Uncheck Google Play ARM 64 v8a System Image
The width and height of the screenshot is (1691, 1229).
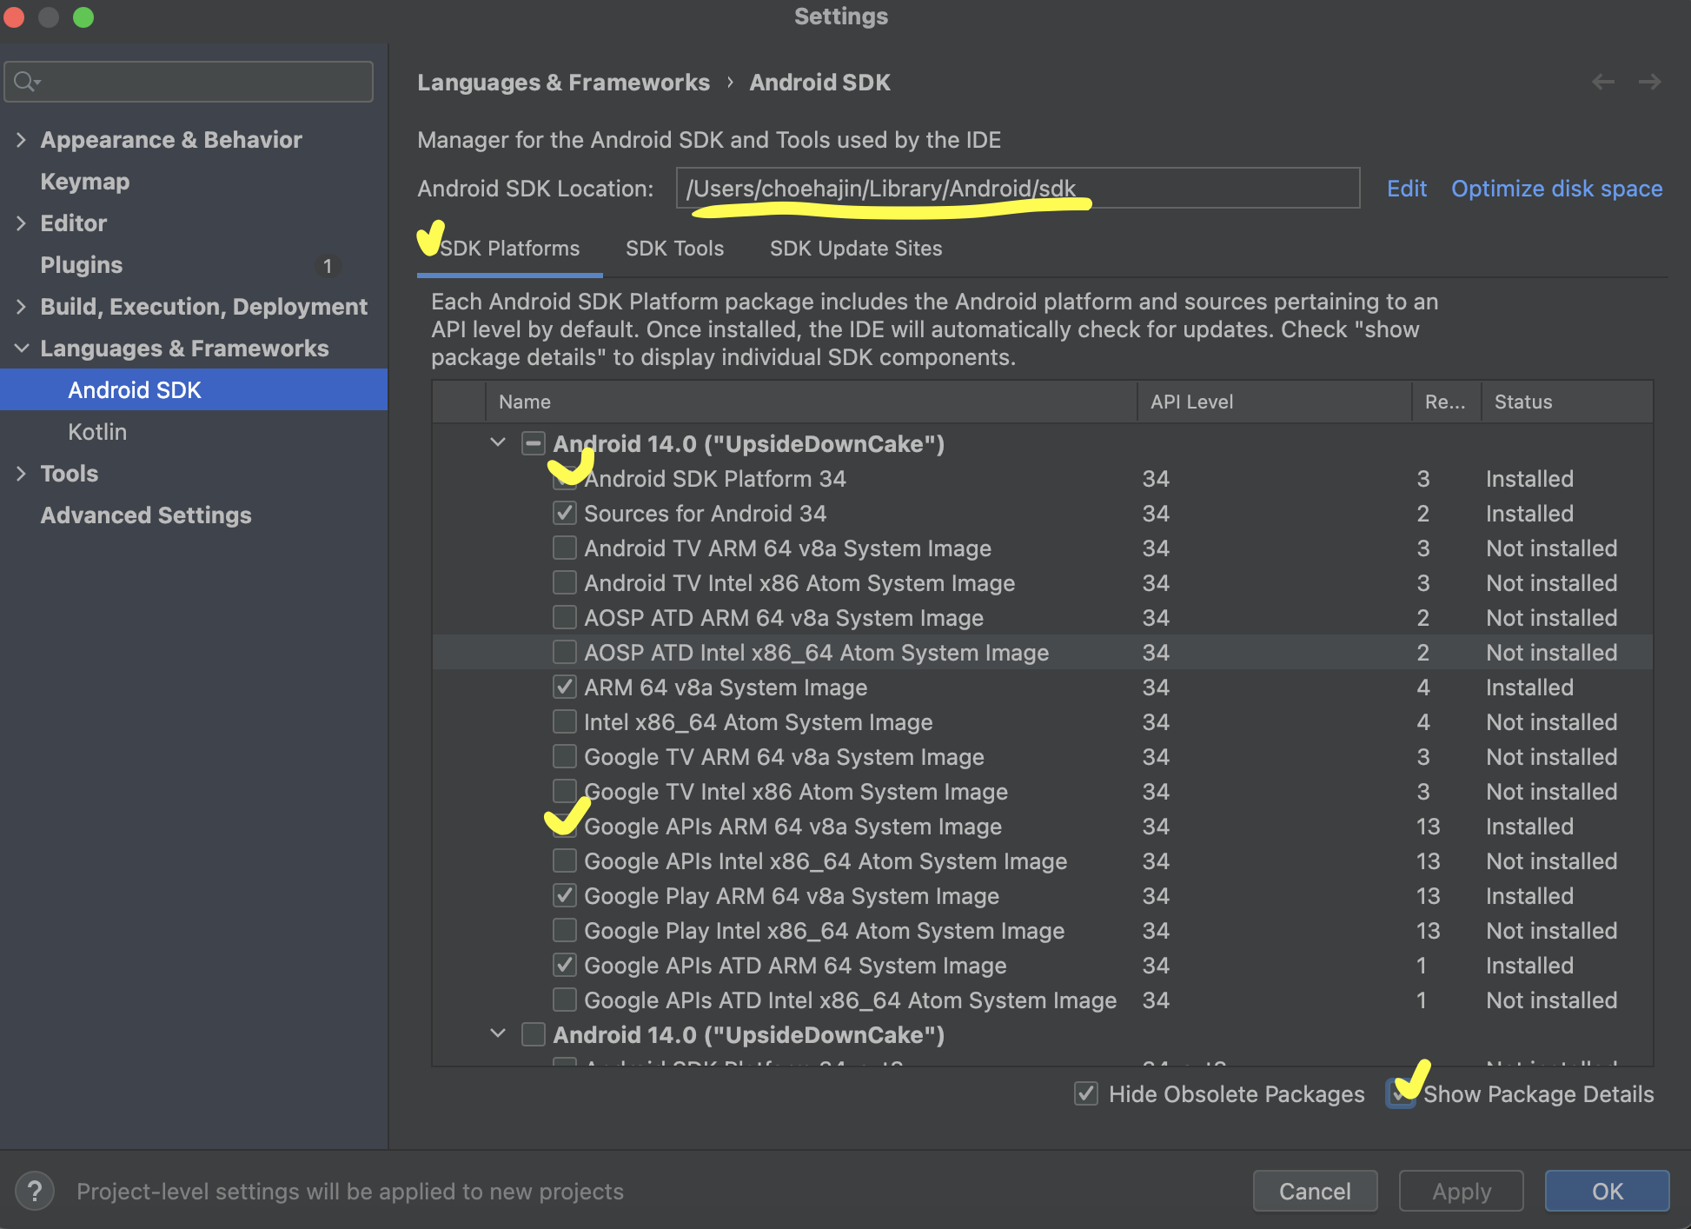tap(565, 896)
